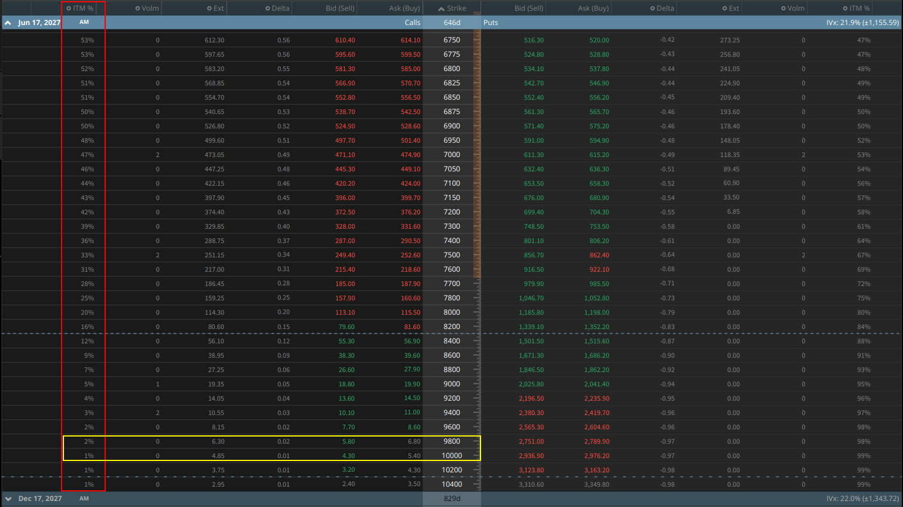Click put ask 537.80 on the 6800 row
The width and height of the screenshot is (903, 507).
click(x=599, y=69)
